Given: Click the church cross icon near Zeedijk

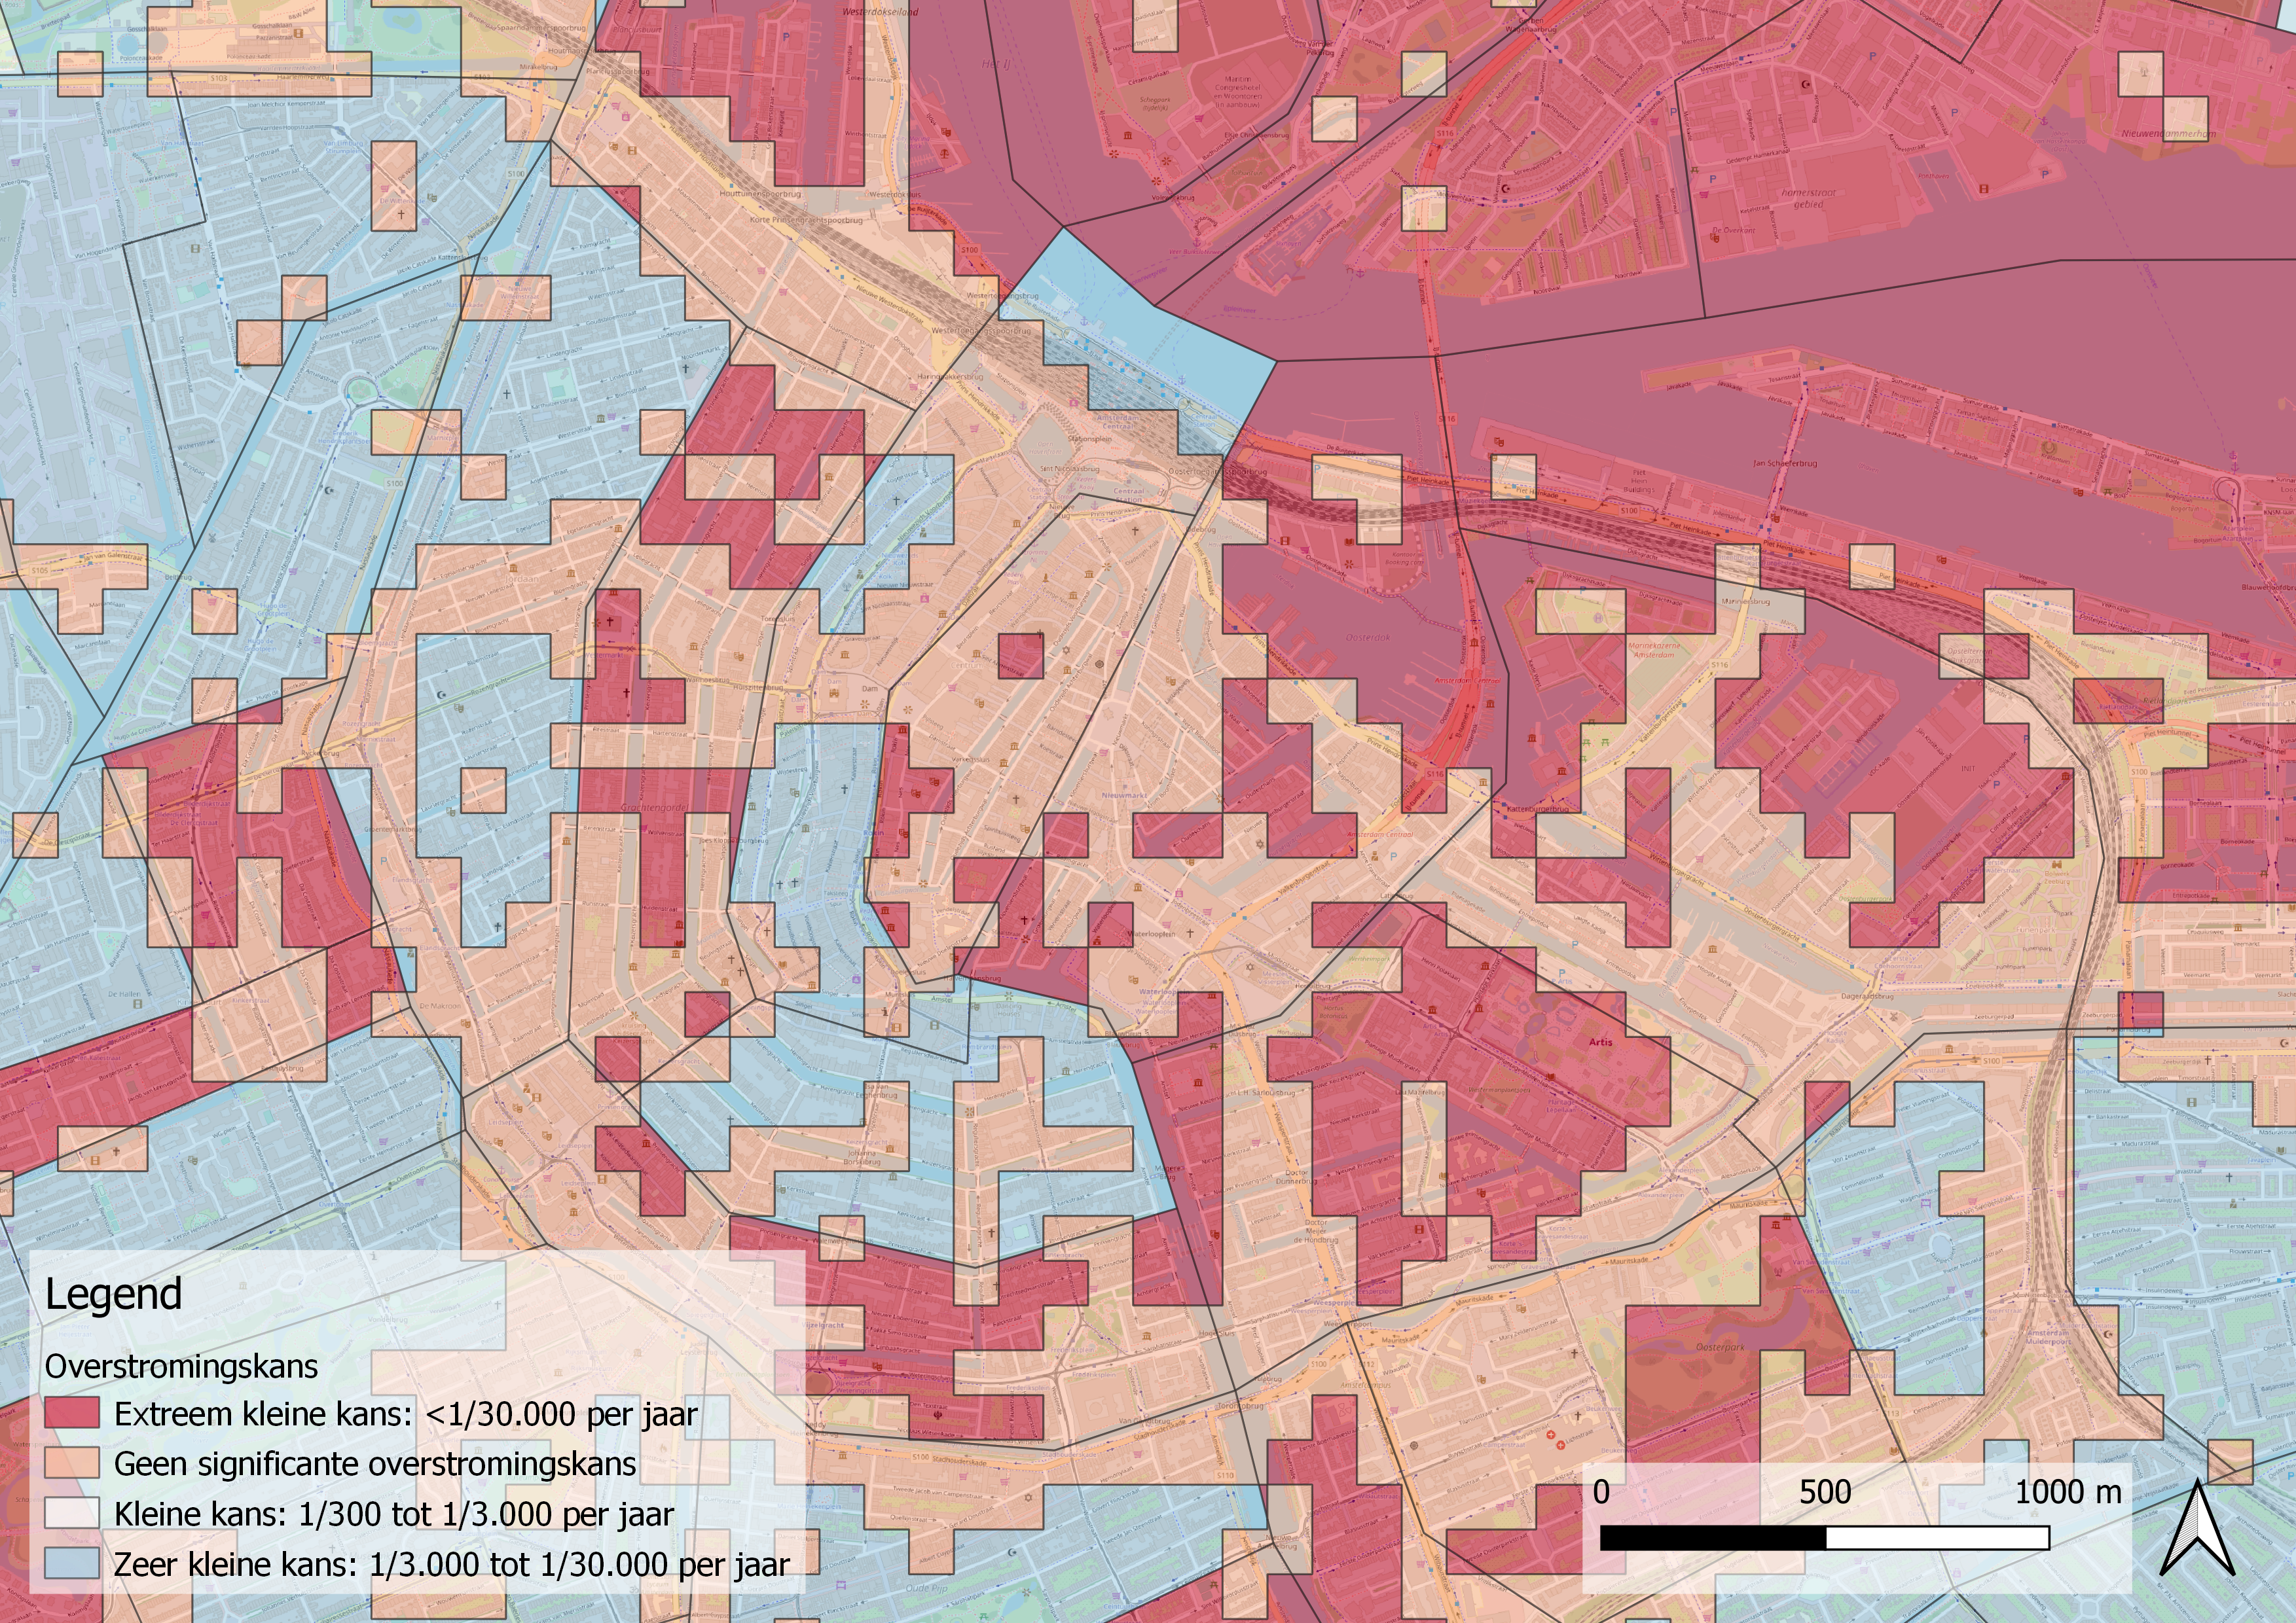Looking at the screenshot, I should pyautogui.click(x=1135, y=531).
